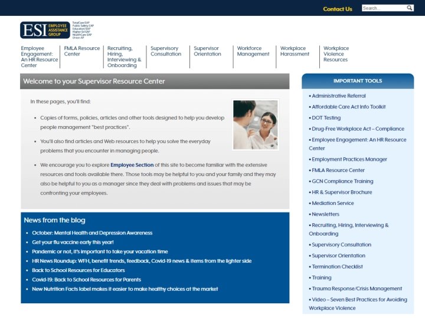The image size is (425, 318).
Task: Open HR & Supervisor Brochure
Action: coord(342,192)
